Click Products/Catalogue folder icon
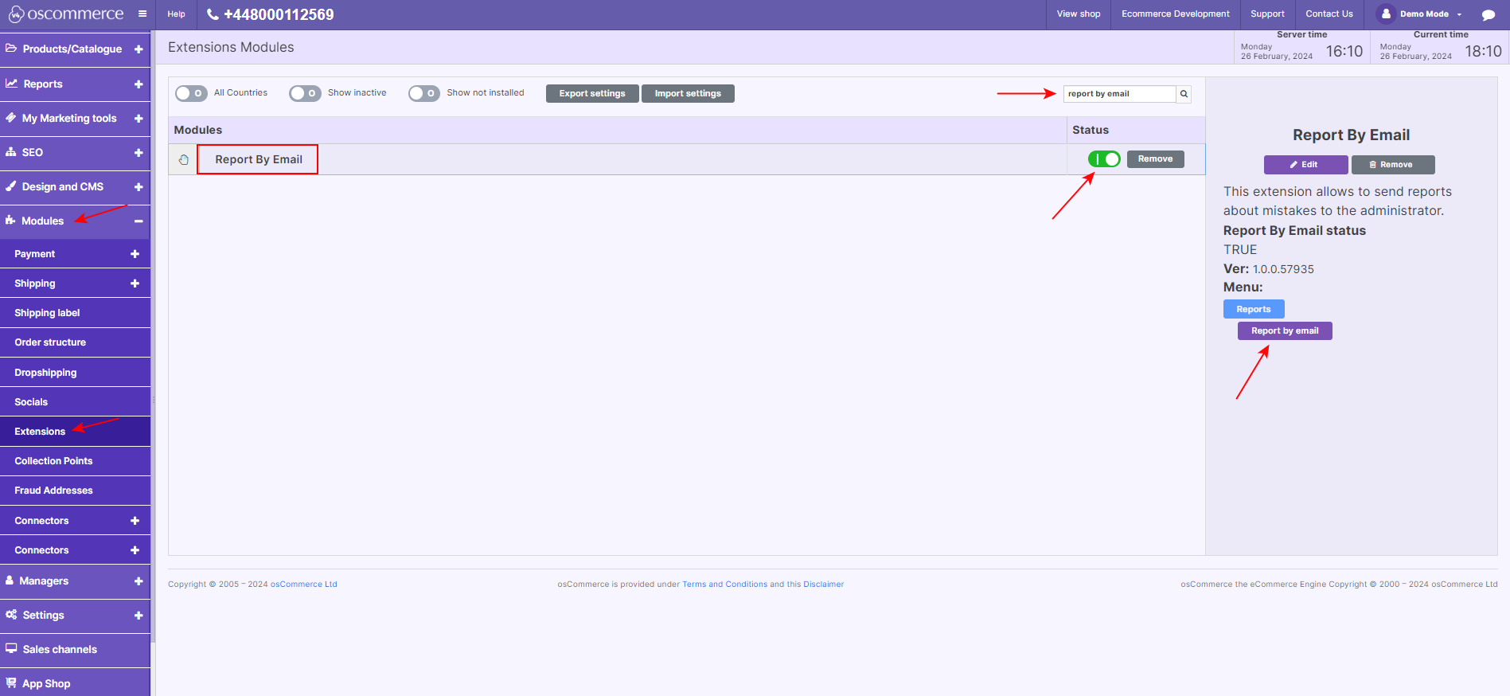 pyautogui.click(x=11, y=49)
